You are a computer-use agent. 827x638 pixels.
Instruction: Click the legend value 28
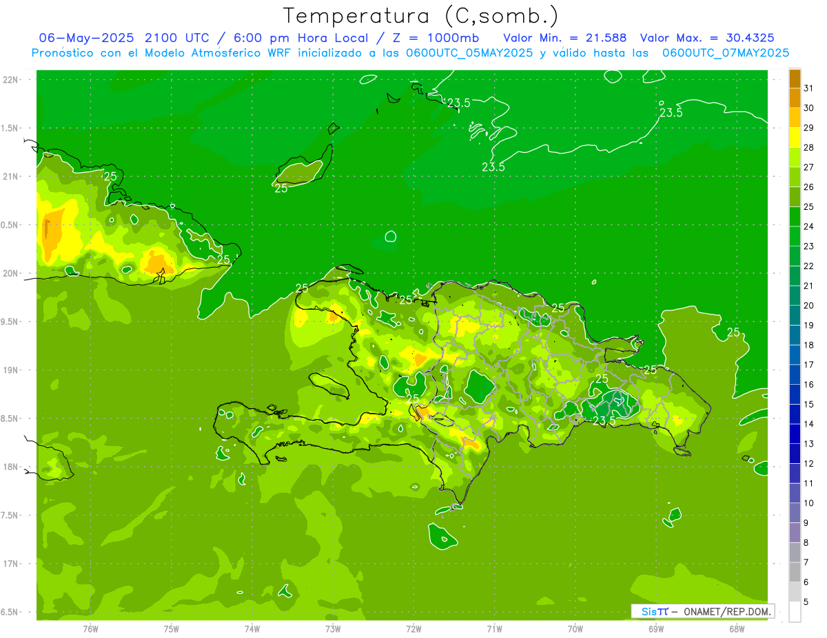tap(809, 147)
